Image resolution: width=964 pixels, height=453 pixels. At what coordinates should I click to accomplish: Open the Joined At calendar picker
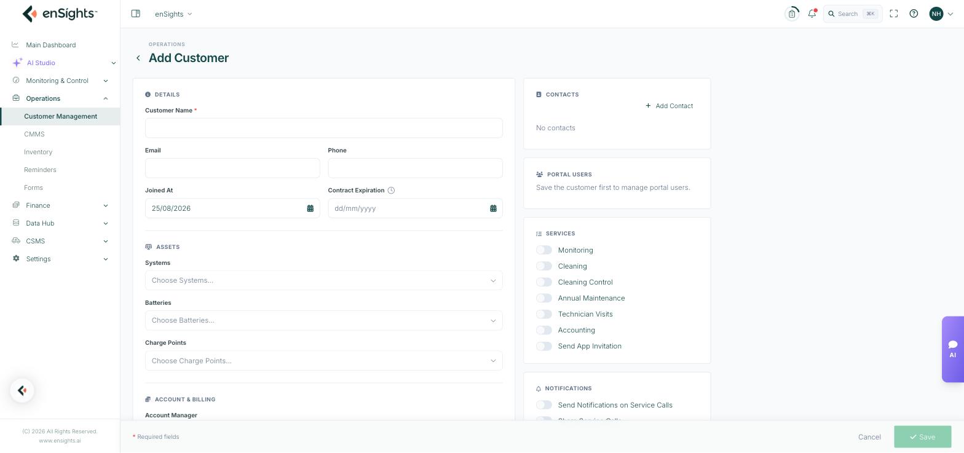[310, 208]
